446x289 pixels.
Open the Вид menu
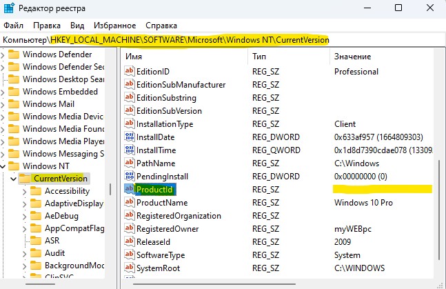[77, 26]
